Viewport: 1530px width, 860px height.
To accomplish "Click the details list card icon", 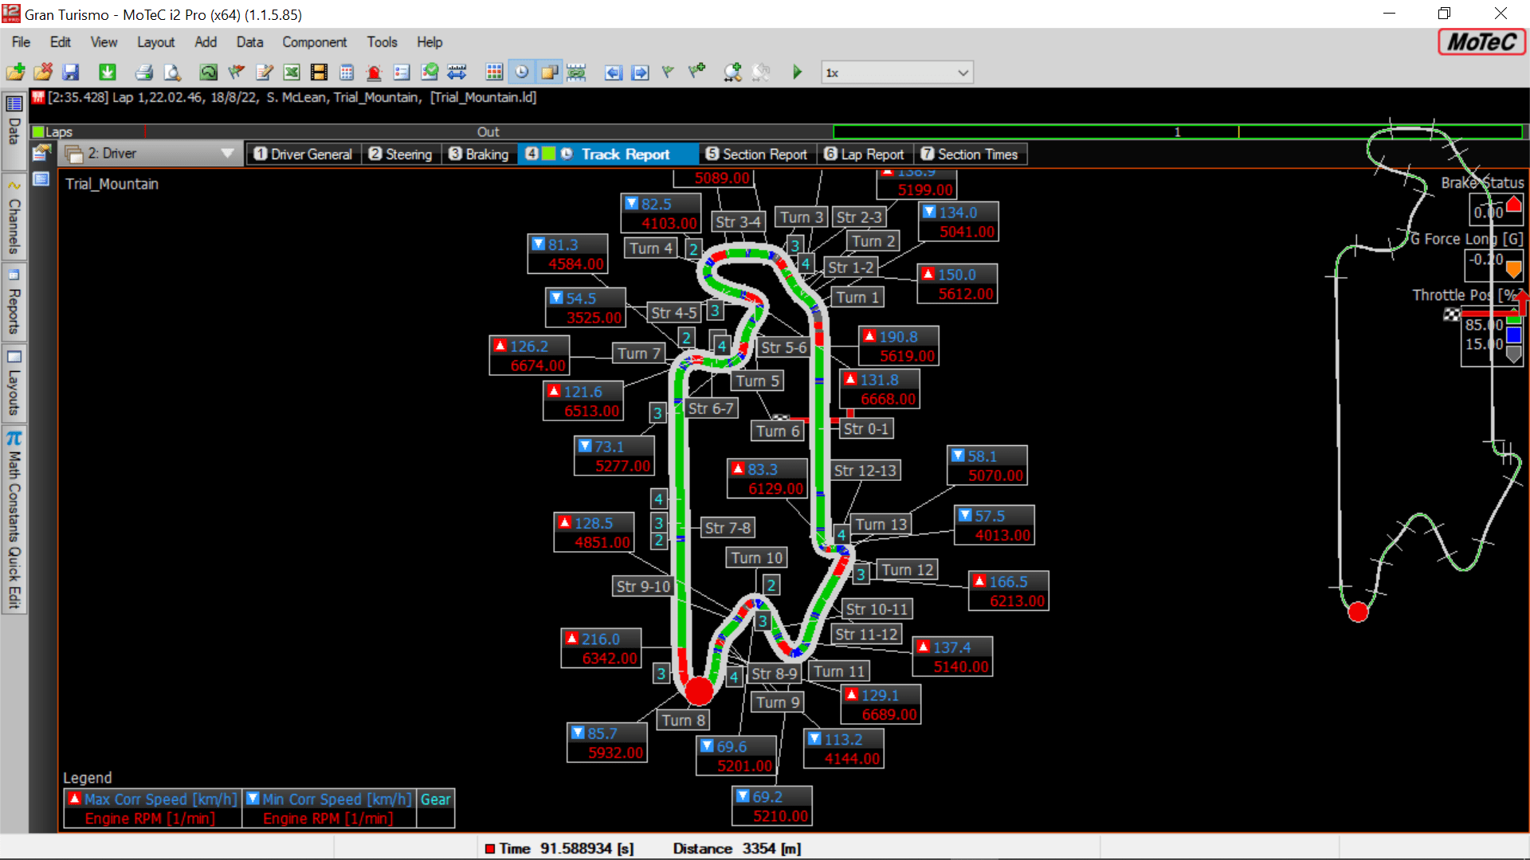I will coord(402,72).
